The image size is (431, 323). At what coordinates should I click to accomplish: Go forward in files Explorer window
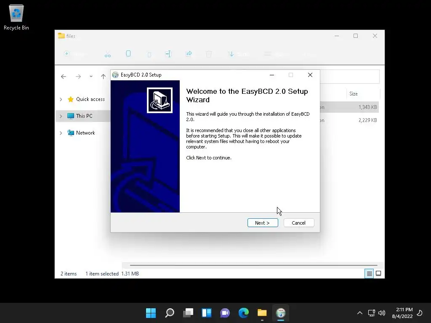(x=78, y=77)
